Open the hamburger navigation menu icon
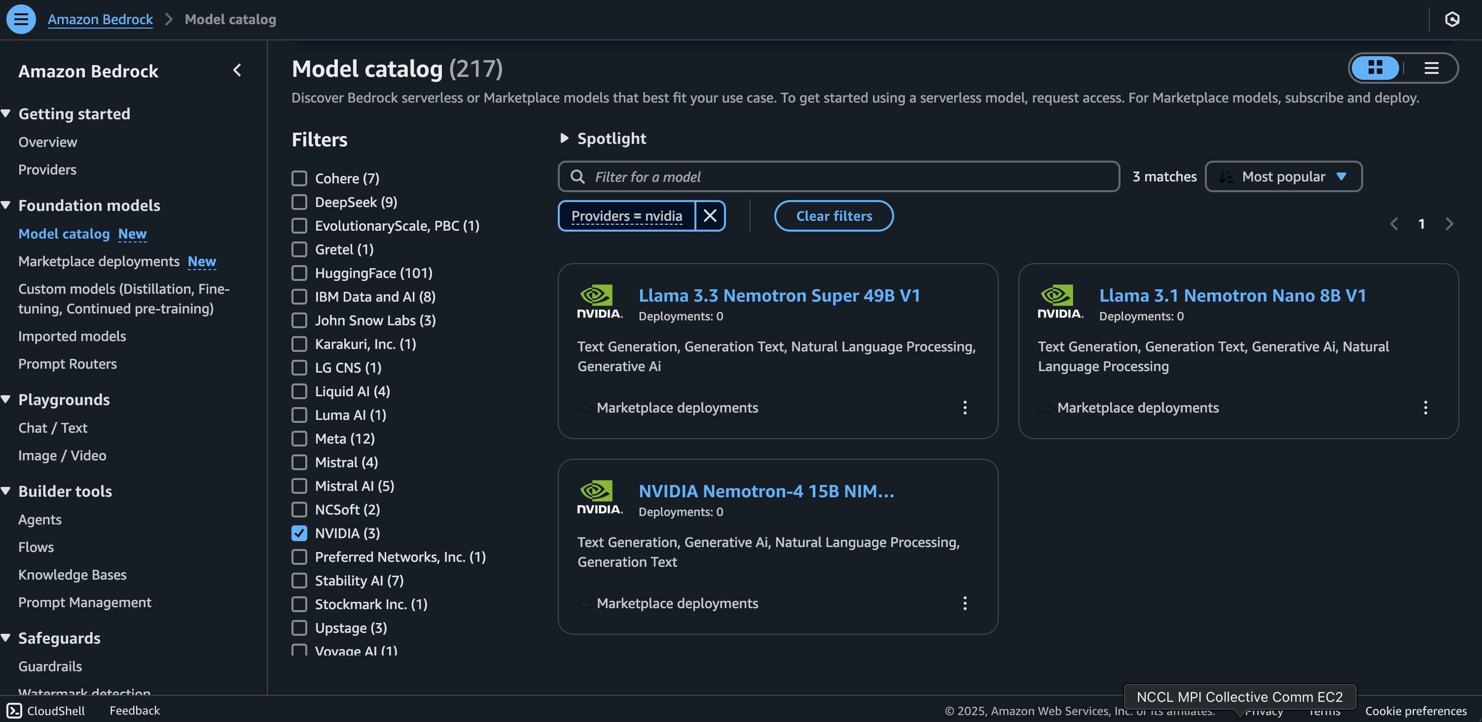Image resolution: width=1482 pixels, height=722 pixels. click(x=21, y=19)
